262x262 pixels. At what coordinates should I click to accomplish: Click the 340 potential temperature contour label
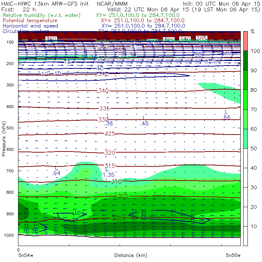coord(103,91)
